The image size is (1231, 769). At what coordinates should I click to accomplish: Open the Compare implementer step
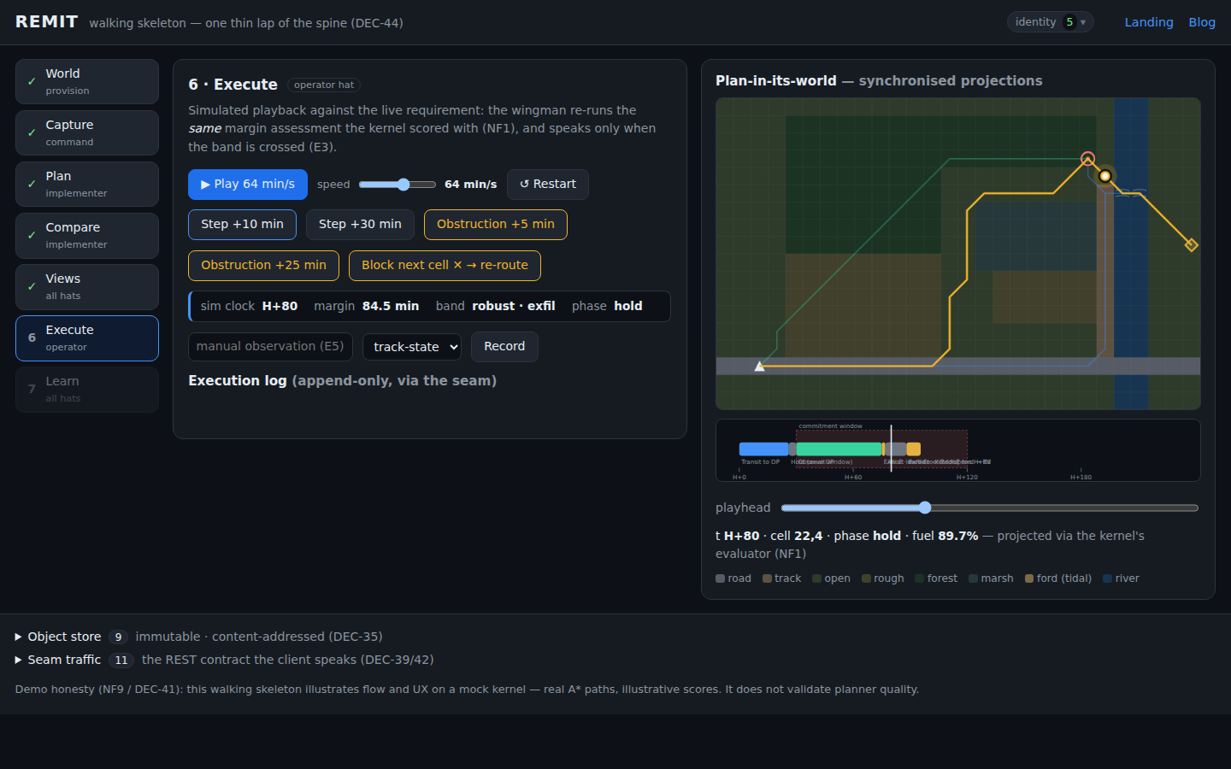point(87,236)
